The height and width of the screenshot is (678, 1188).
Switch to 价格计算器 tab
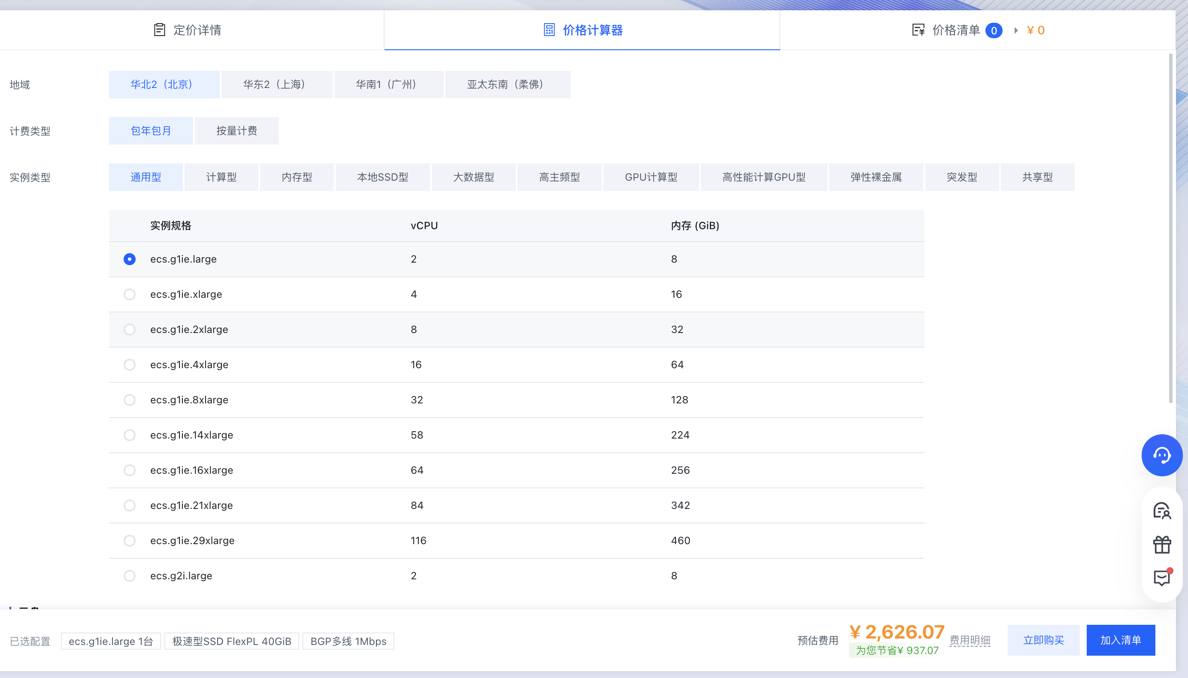tap(582, 30)
